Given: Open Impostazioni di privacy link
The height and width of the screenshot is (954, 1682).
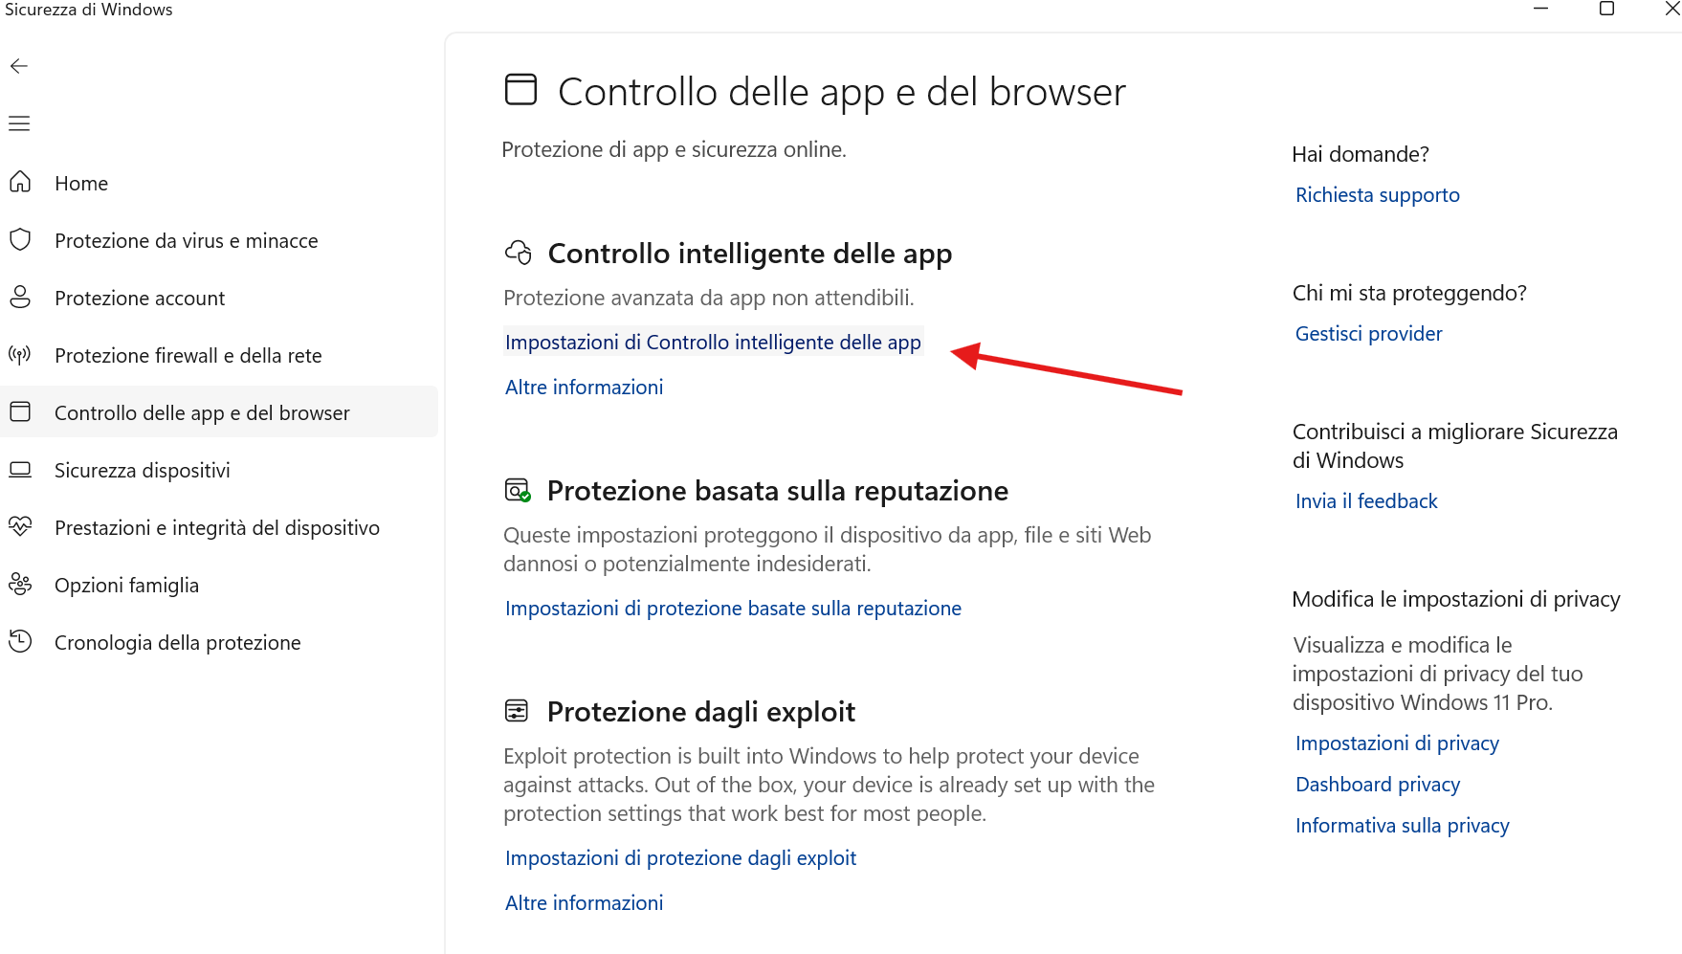Looking at the screenshot, I should pyautogui.click(x=1397, y=743).
